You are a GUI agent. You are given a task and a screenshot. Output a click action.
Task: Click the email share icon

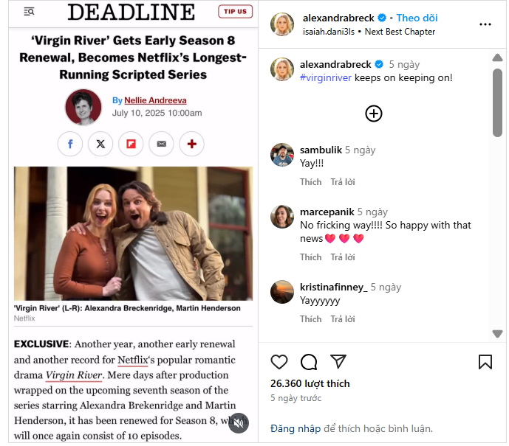(x=161, y=144)
